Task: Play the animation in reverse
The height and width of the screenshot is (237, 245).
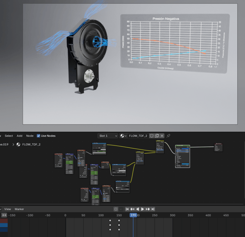Action: click(x=137, y=209)
